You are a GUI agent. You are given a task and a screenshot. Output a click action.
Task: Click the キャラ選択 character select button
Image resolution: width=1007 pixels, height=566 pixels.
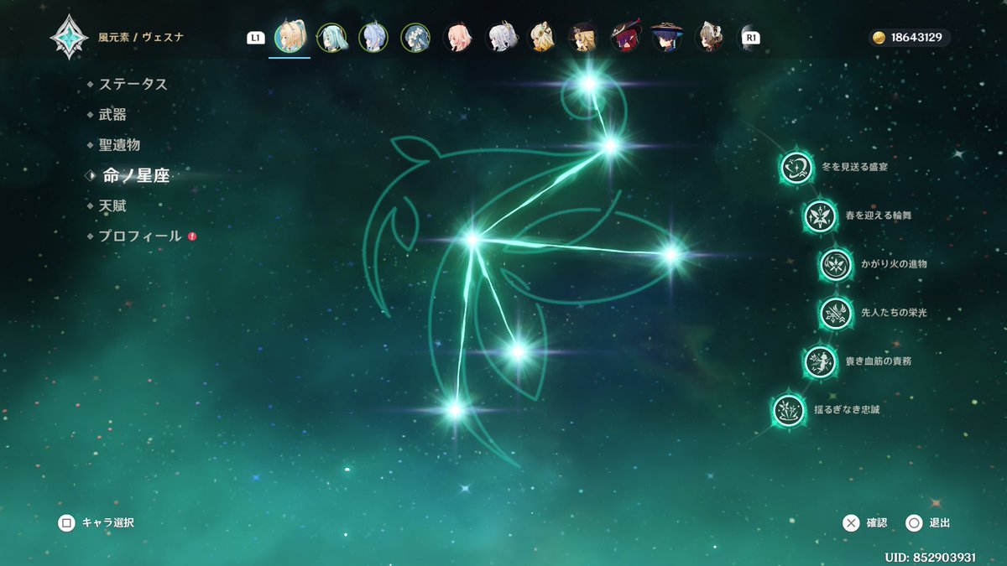(96, 523)
